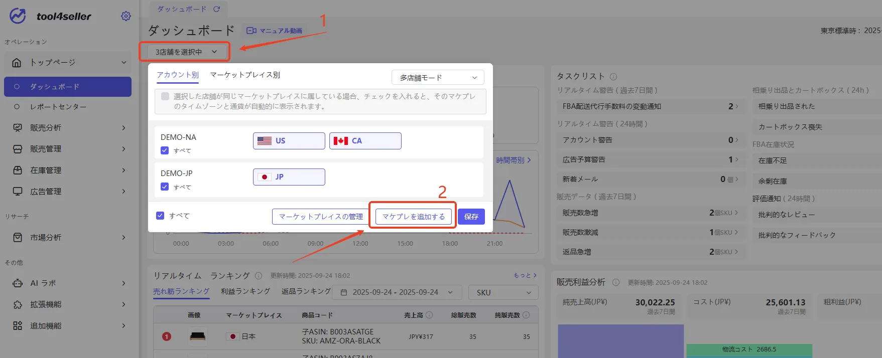Switch to マーケットプレイス別 tab
This screenshot has height=358, width=882.
point(245,75)
